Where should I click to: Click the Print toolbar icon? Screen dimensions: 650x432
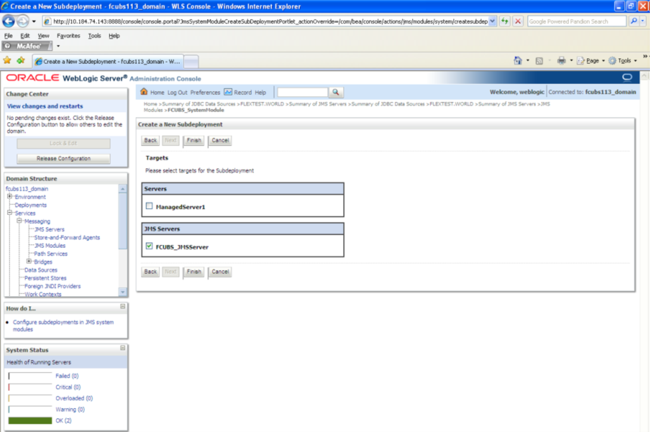pyautogui.click(x=561, y=61)
